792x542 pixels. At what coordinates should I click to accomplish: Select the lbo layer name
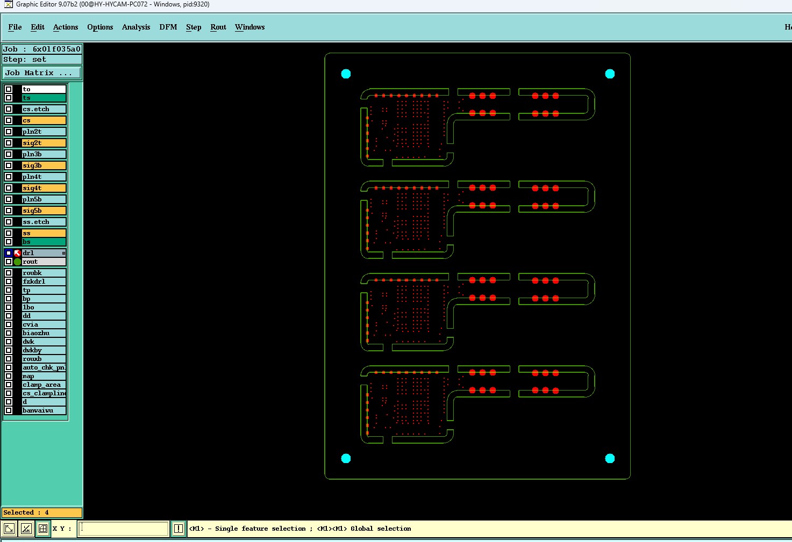tap(44, 307)
